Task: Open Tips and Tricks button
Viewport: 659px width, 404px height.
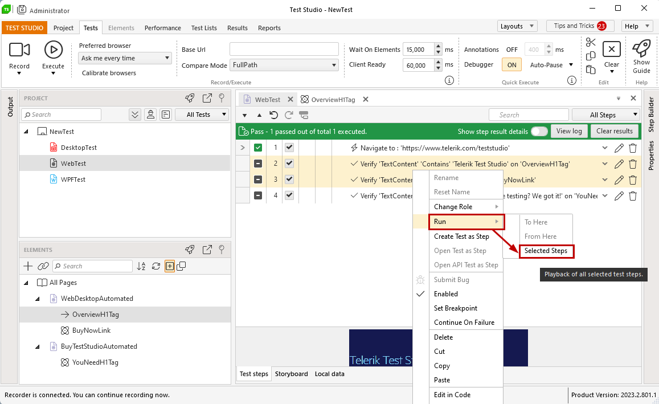Action: coord(580,26)
